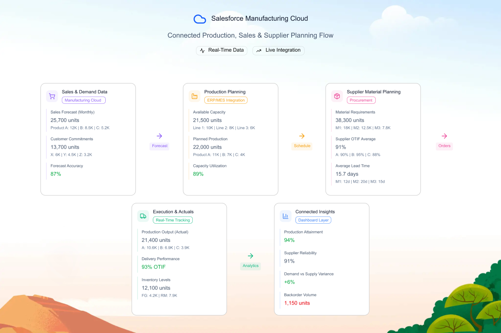The image size is (501, 333).
Task: Click the bar chart Connected Insights icon
Action: [285, 216]
